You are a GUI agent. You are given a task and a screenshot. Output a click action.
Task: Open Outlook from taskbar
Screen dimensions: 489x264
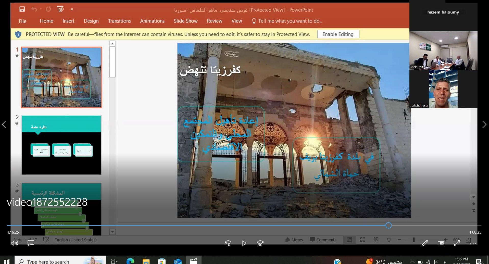coord(178,261)
